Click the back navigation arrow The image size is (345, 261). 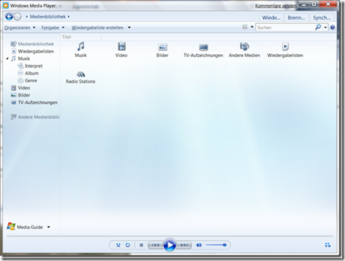pos(9,16)
